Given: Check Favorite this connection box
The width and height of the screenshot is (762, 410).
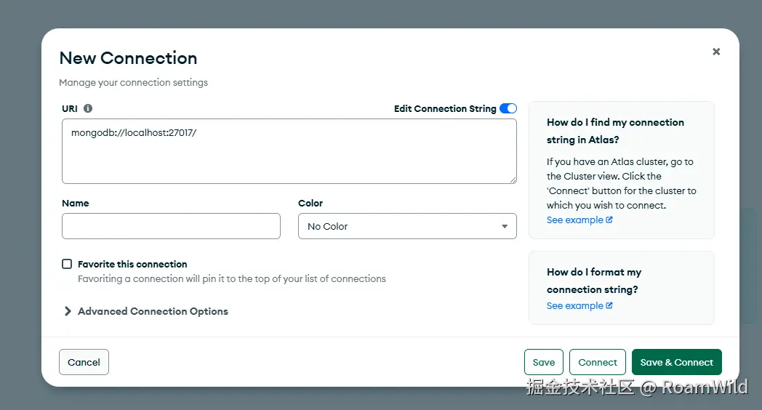Looking at the screenshot, I should click(67, 264).
